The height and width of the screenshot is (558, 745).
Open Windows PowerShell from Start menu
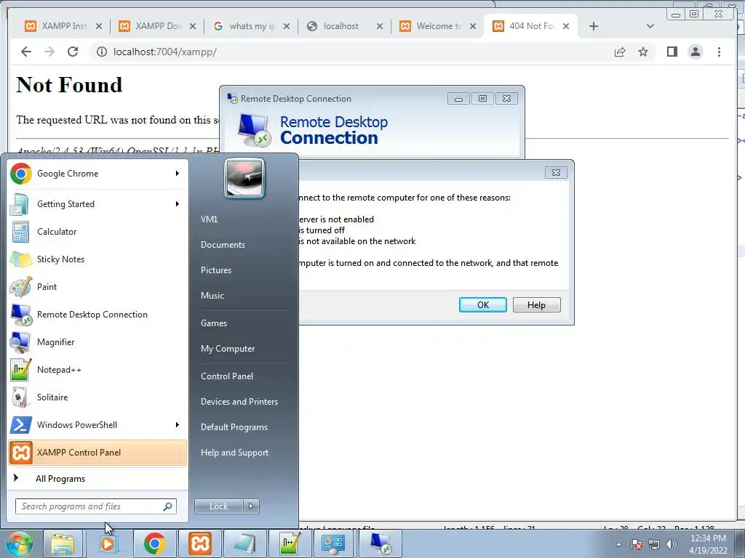pos(97,424)
